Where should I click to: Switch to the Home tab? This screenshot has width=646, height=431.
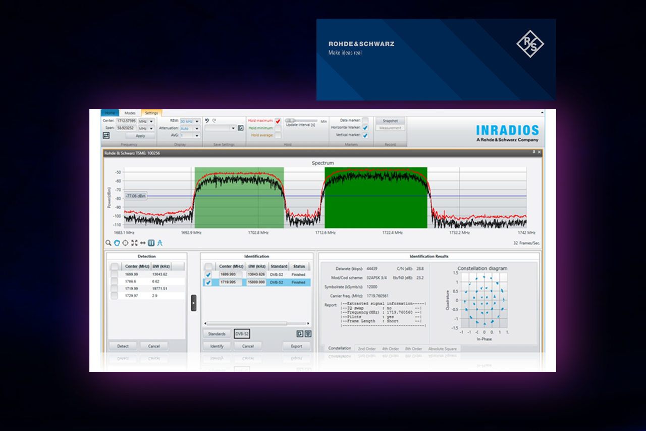(x=110, y=113)
